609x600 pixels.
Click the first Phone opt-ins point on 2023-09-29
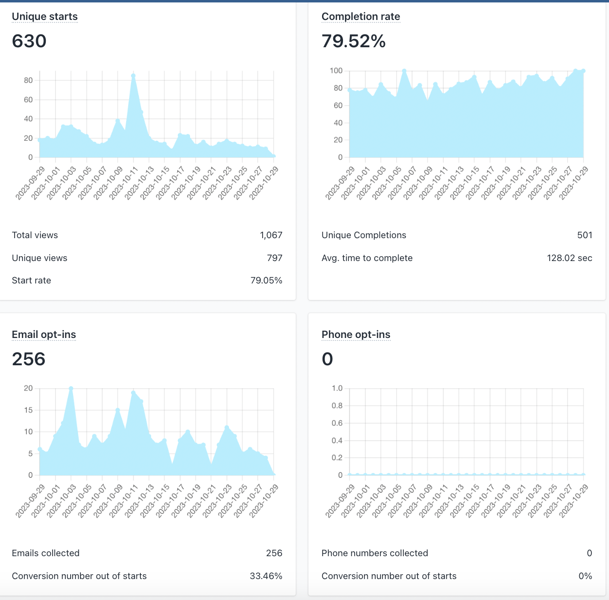click(349, 475)
